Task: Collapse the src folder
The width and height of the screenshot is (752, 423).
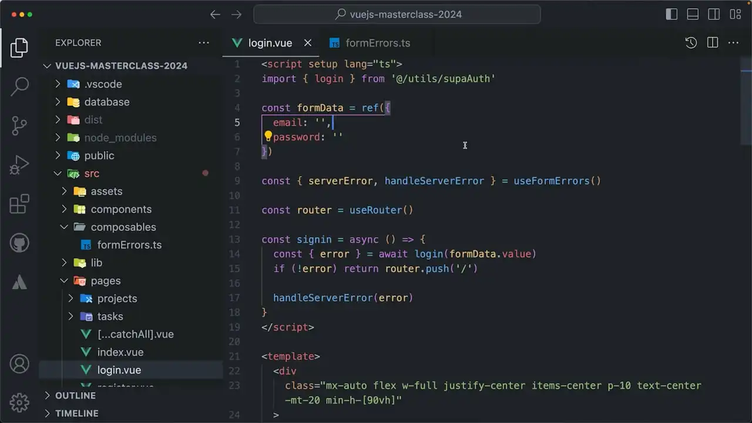Action: (x=58, y=173)
